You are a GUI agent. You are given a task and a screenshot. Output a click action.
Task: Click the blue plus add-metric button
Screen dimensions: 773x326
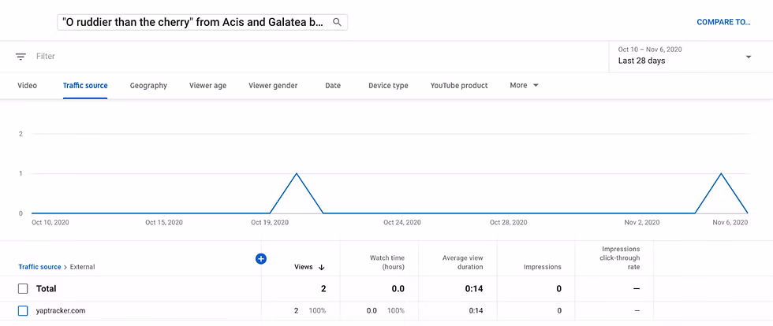coord(261,258)
